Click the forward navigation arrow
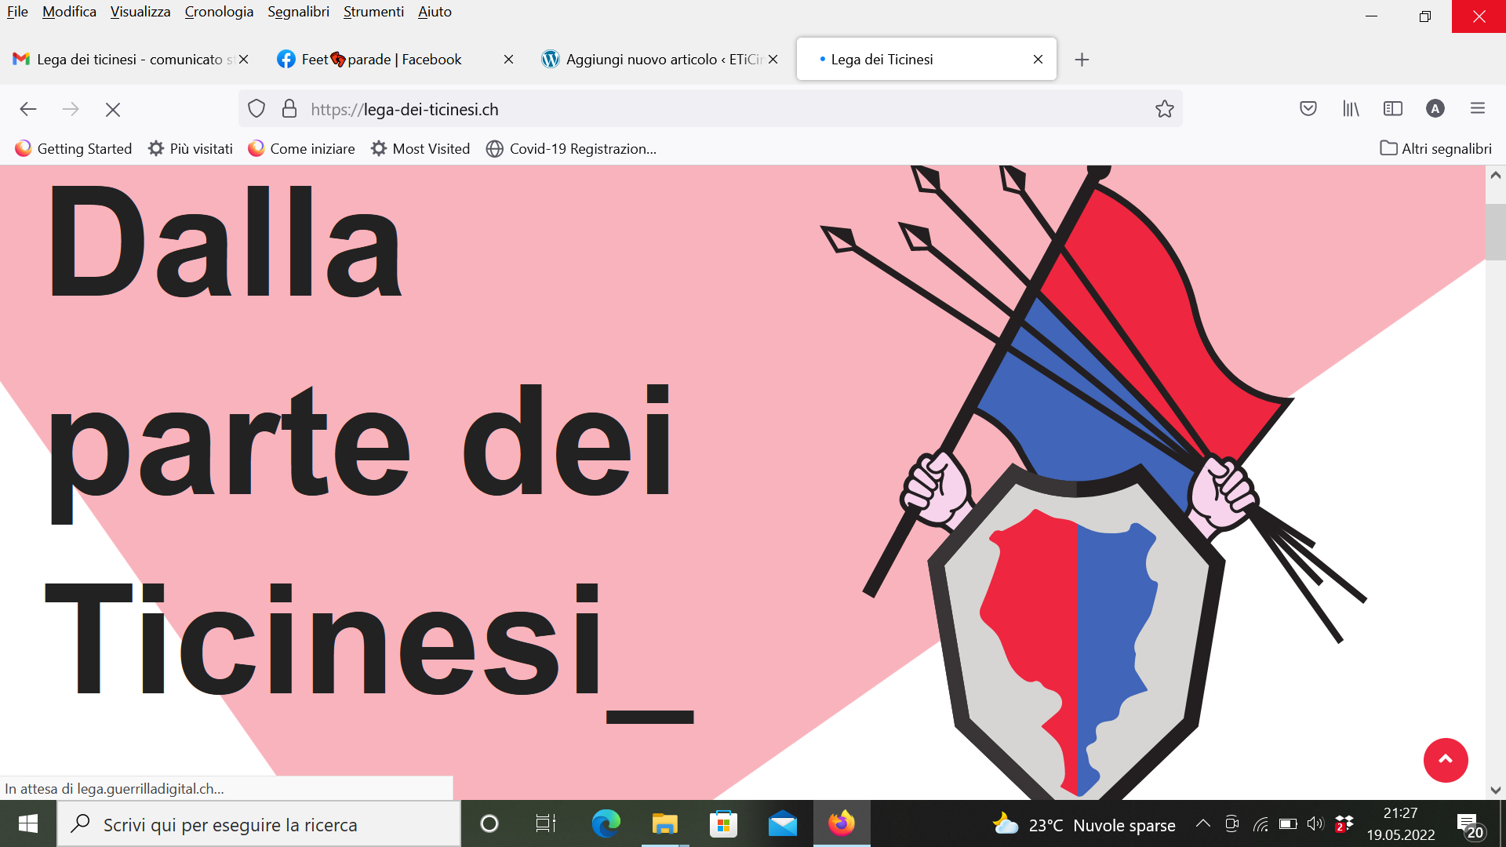This screenshot has width=1506, height=847. coord(71,109)
